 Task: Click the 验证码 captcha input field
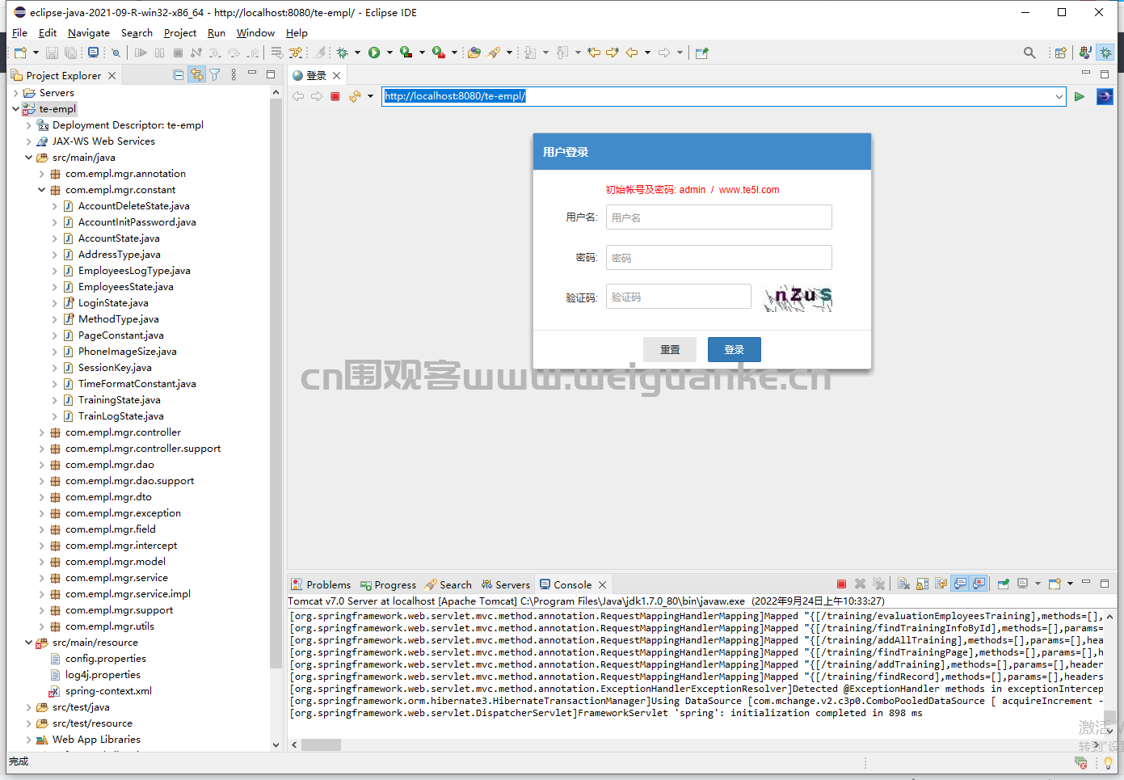[679, 297]
